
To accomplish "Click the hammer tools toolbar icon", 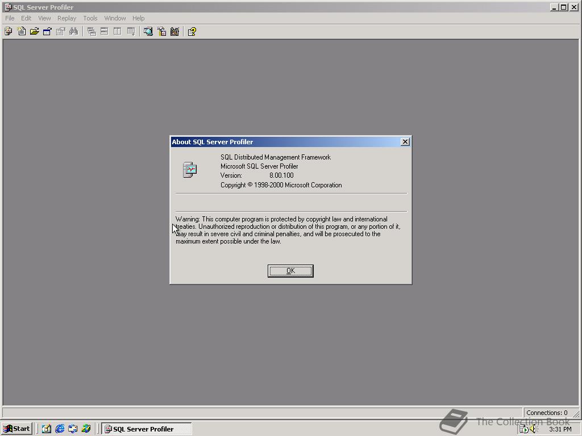I will click(x=161, y=32).
